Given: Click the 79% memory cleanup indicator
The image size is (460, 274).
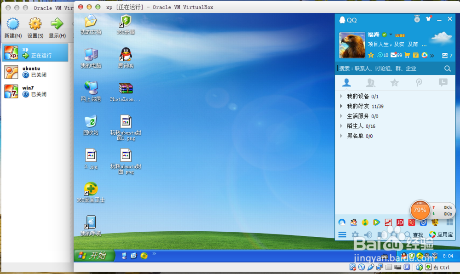Looking at the screenshot, I should 420,210.
